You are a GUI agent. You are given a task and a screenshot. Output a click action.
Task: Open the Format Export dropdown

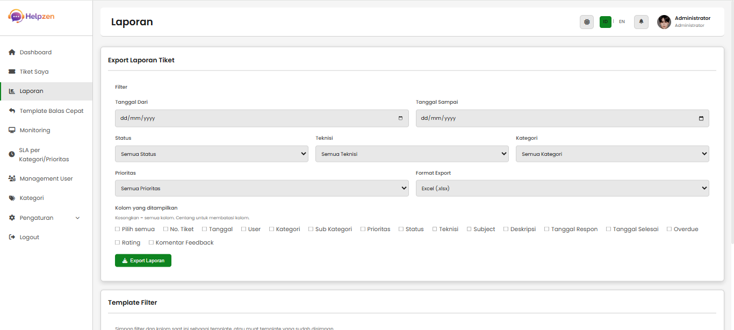click(562, 188)
